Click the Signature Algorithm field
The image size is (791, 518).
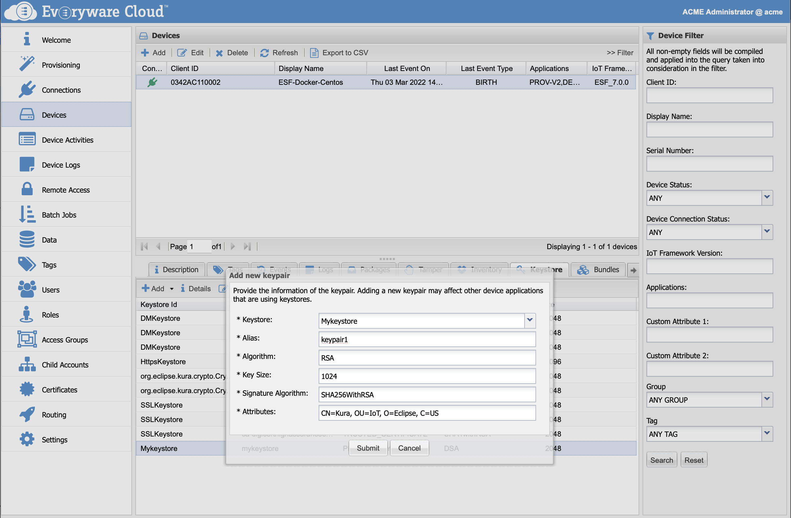point(427,394)
